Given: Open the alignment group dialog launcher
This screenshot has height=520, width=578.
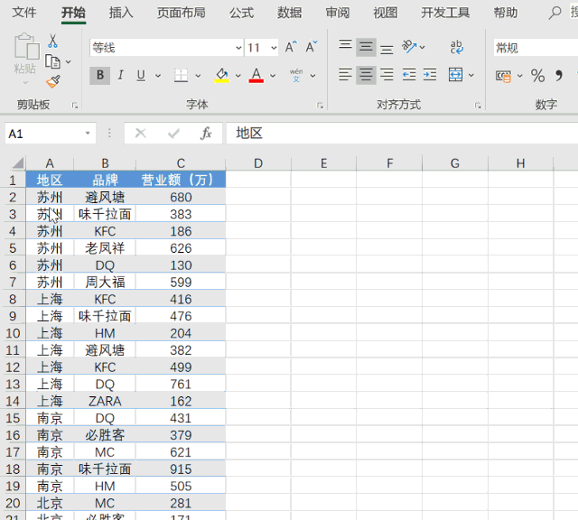Looking at the screenshot, I should [x=478, y=106].
